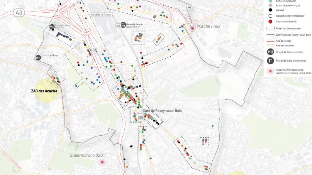The width and height of the screenshot is (312, 175).
Task: Click the M11 metro icon in the legend
Action: pos(270,52)
